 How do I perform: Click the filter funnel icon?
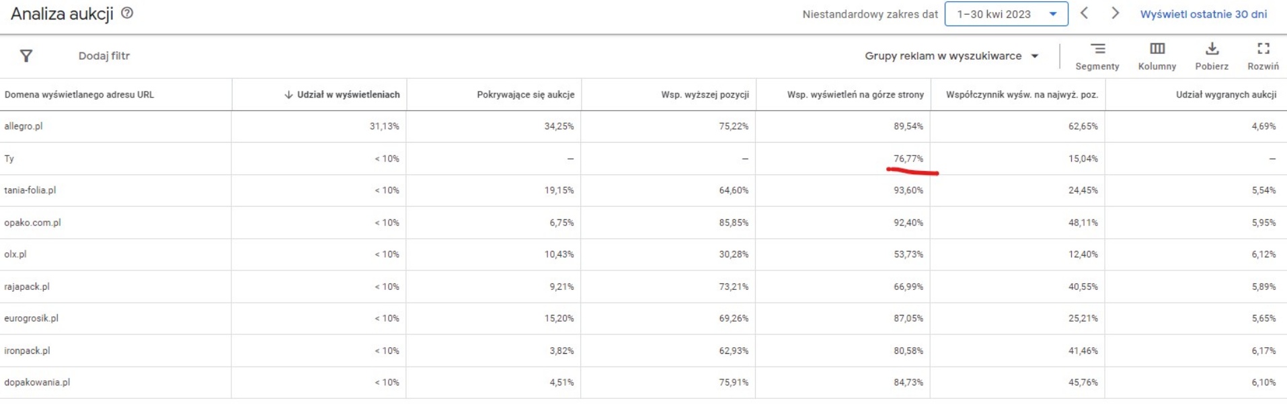point(26,56)
